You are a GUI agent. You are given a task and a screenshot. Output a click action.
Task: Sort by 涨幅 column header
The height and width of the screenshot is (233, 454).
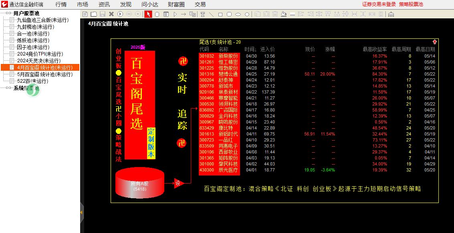coord(330,49)
